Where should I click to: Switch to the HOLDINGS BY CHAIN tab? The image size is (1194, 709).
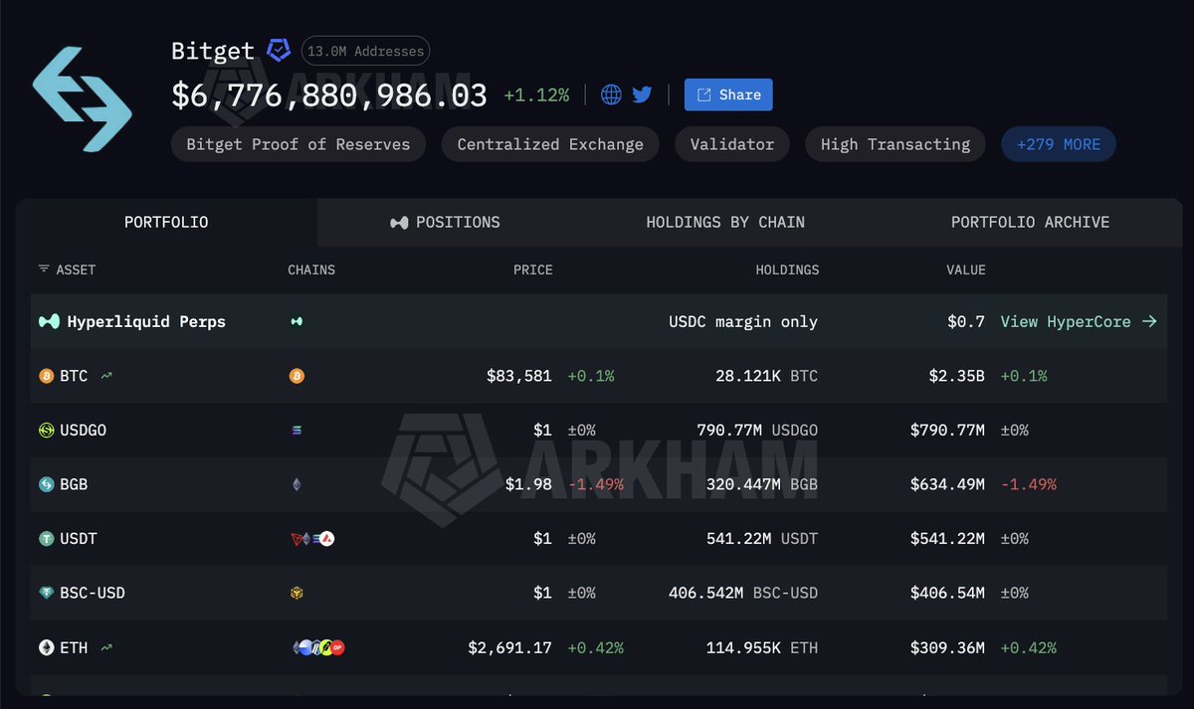725,223
